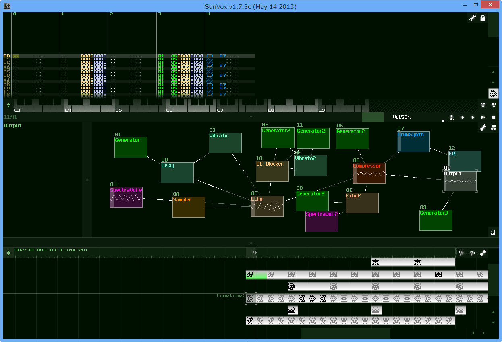
Task: Stop playback
Action: click(x=494, y=117)
